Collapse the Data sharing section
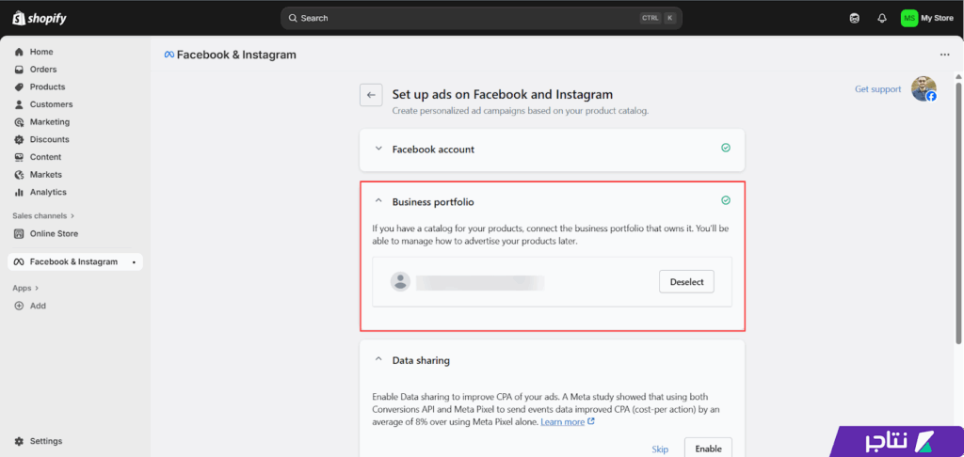 [379, 360]
